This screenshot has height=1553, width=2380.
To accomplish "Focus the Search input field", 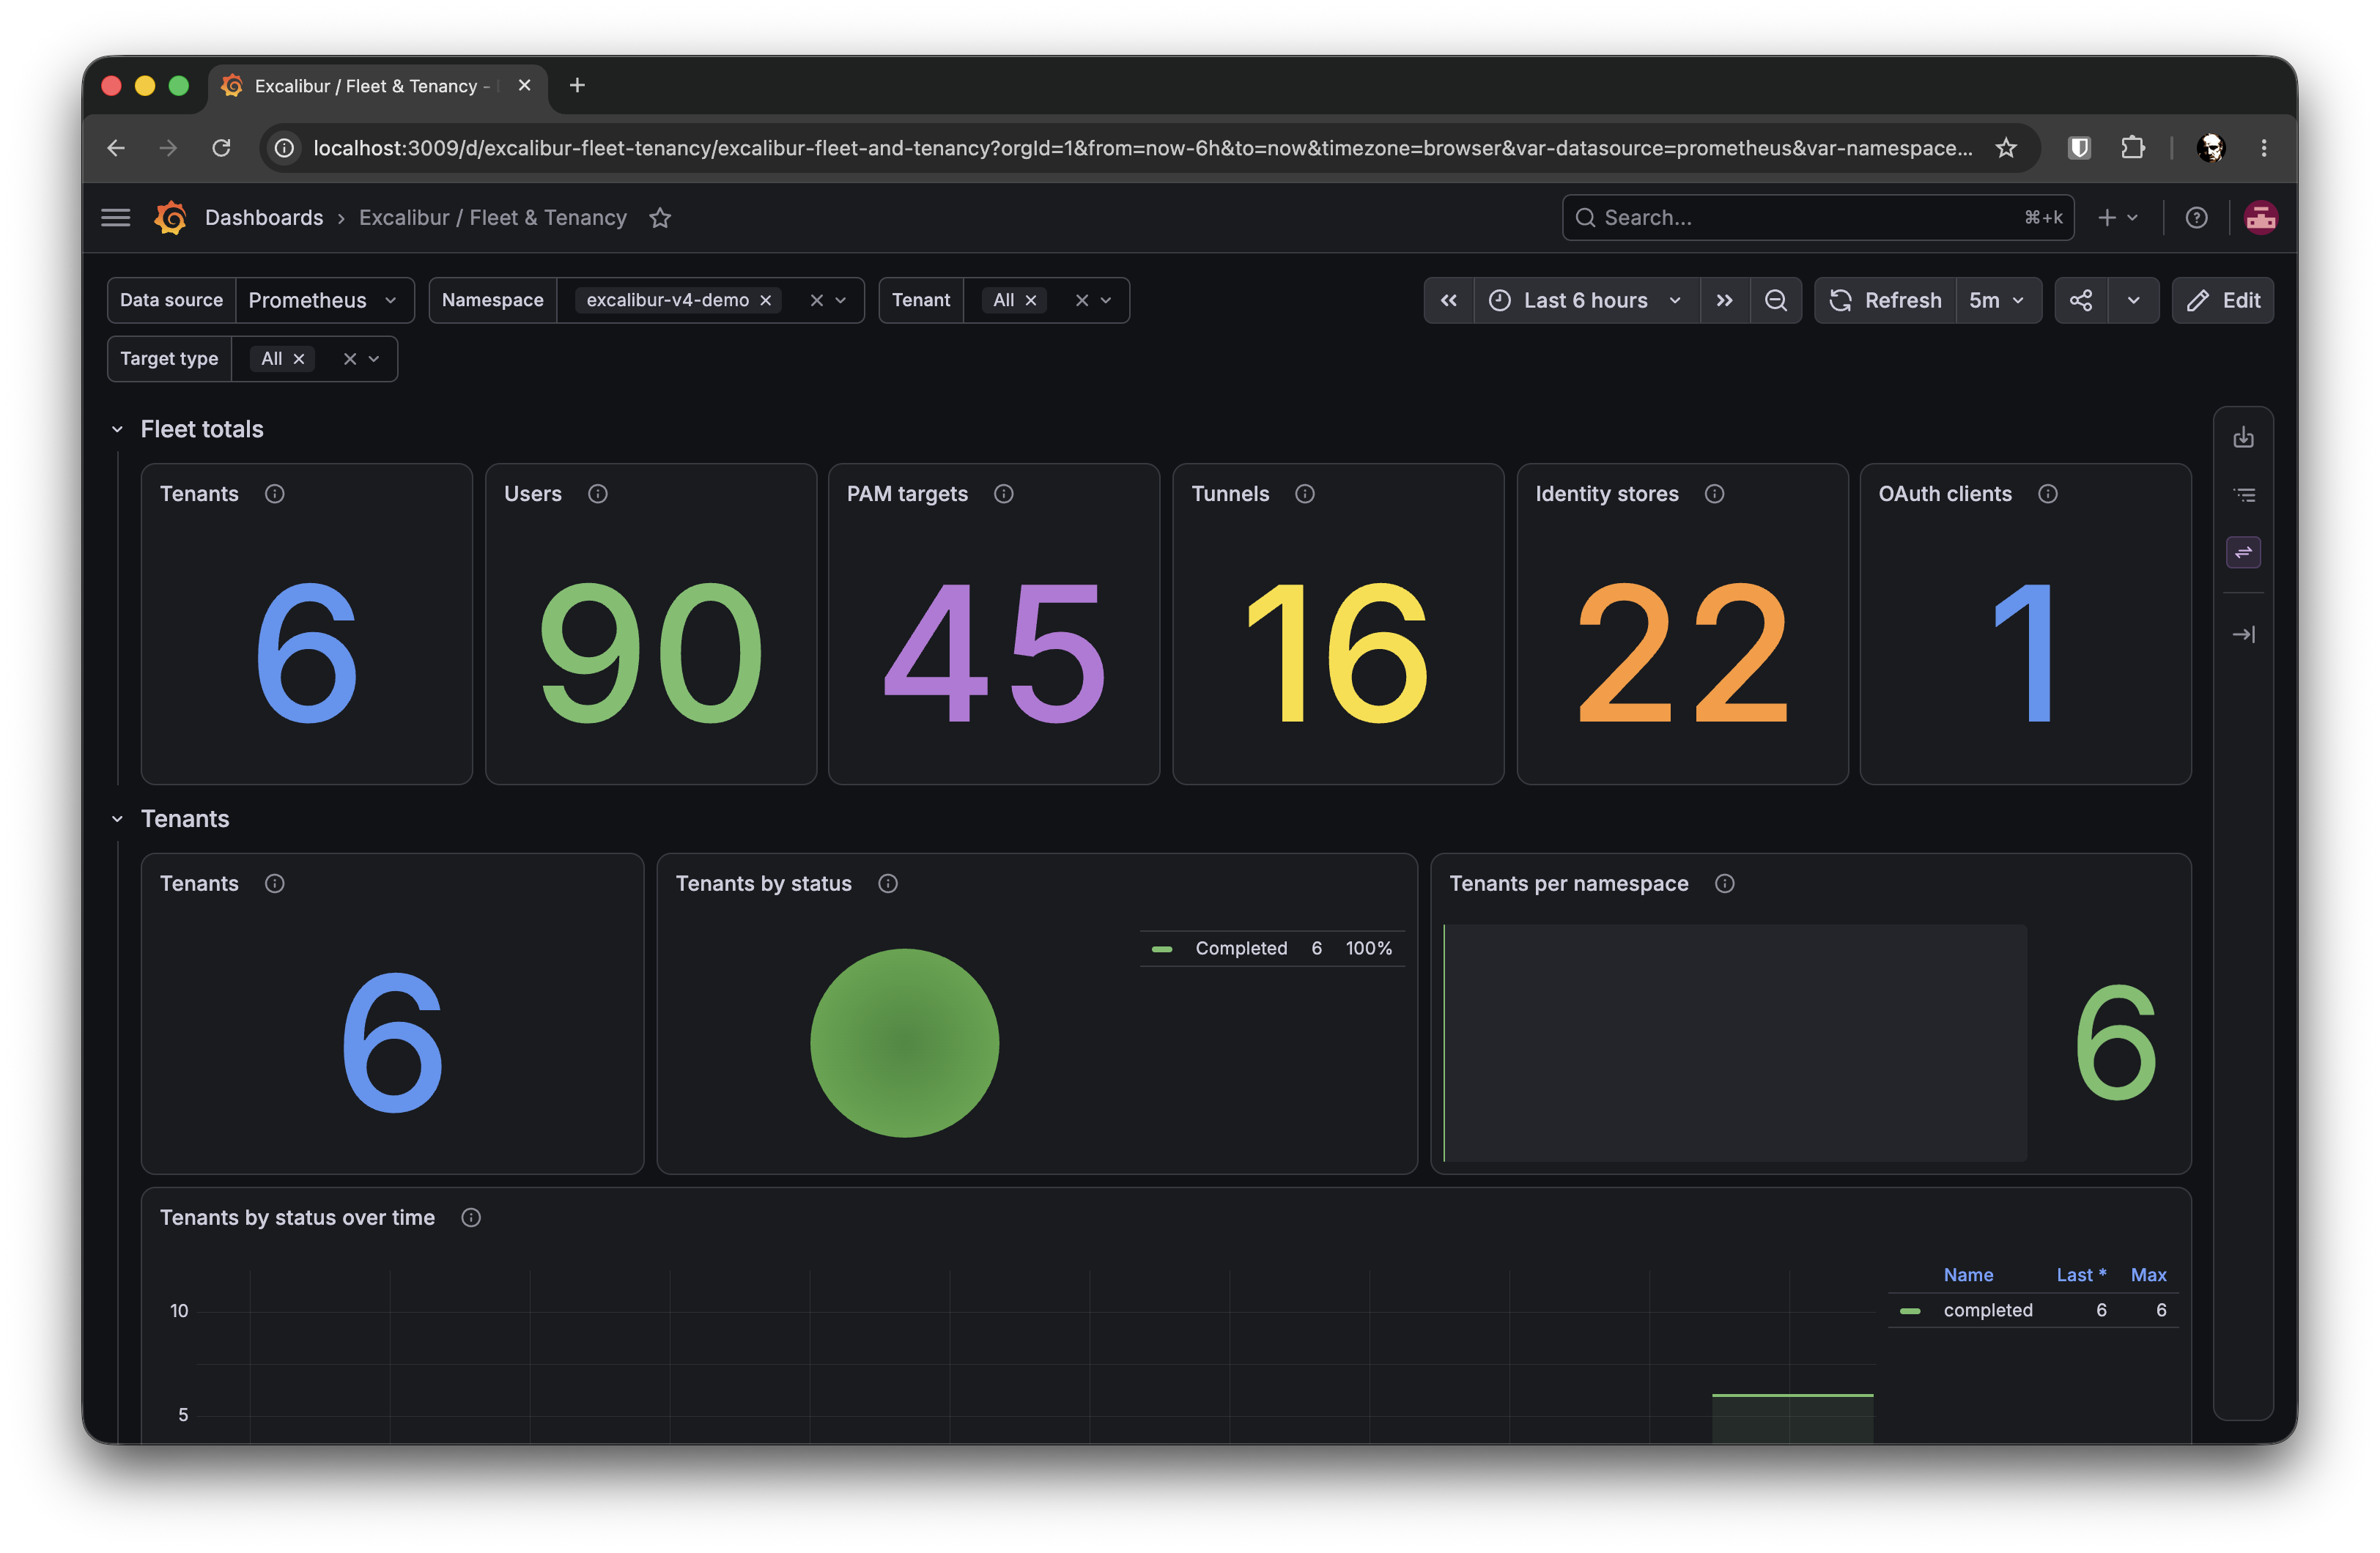I will [x=1817, y=217].
